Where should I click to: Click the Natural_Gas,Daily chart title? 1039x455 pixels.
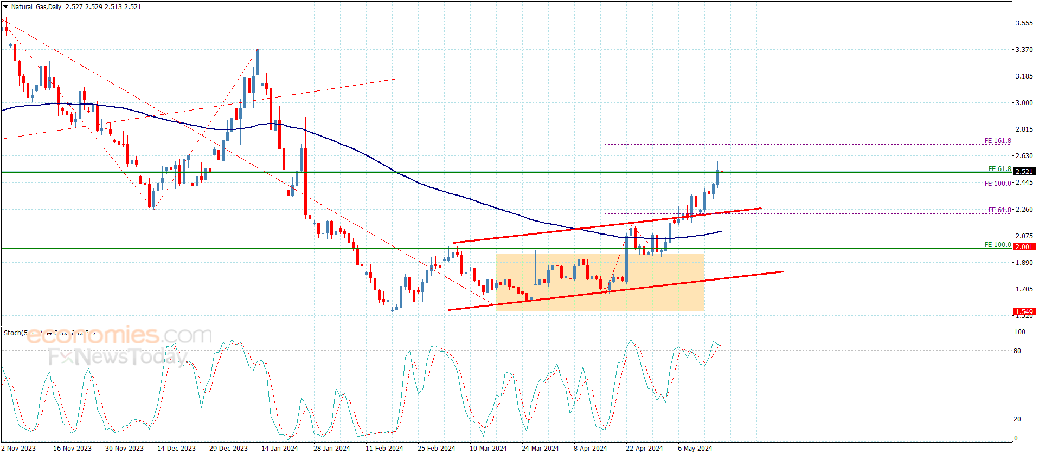36,7
